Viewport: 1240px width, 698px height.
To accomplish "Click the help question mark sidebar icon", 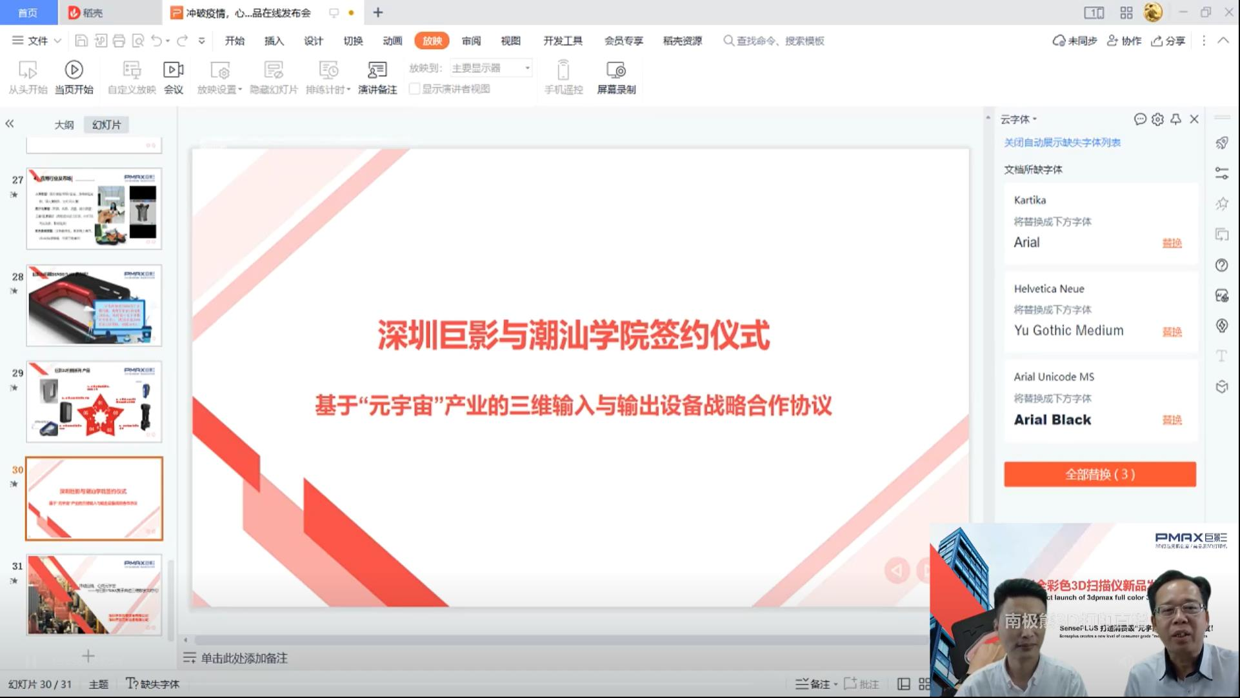I will coord(1221,265).
